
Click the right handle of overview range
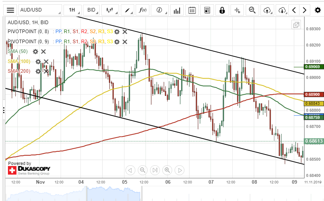142,193
